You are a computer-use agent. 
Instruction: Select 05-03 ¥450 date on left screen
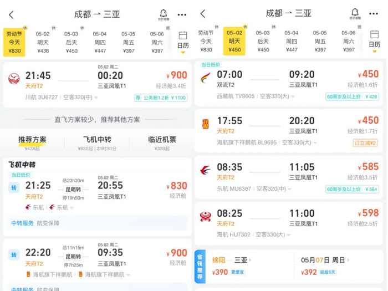click(x=72, y=42)
